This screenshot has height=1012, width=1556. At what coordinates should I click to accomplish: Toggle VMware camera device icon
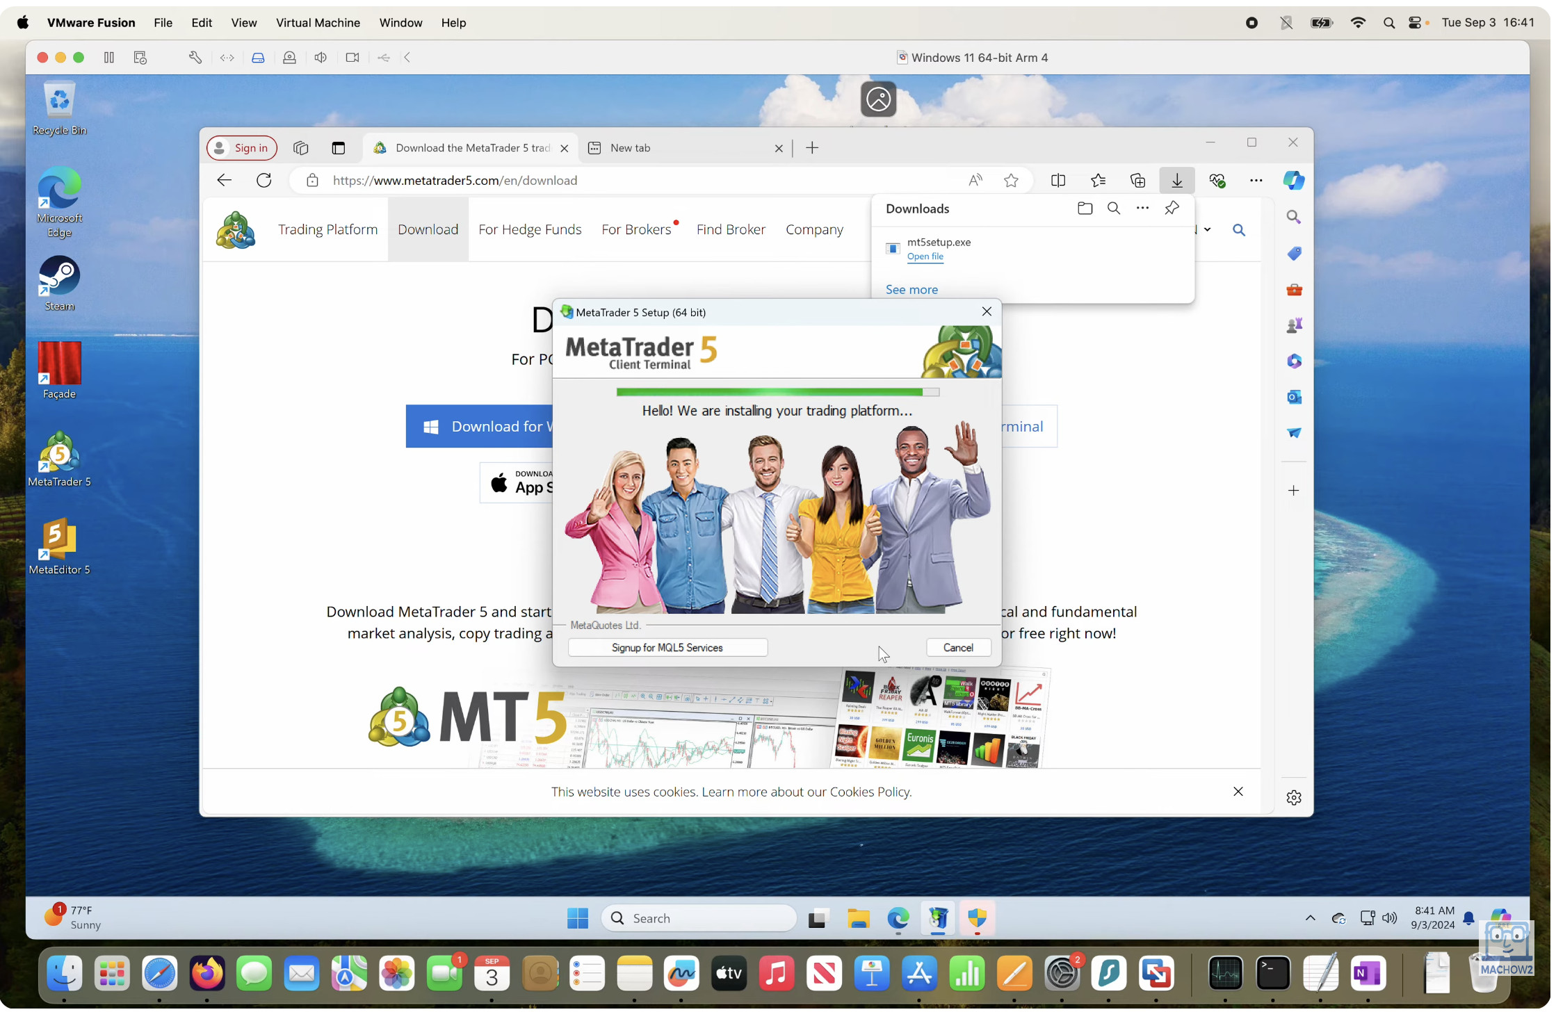pos(353,58)
